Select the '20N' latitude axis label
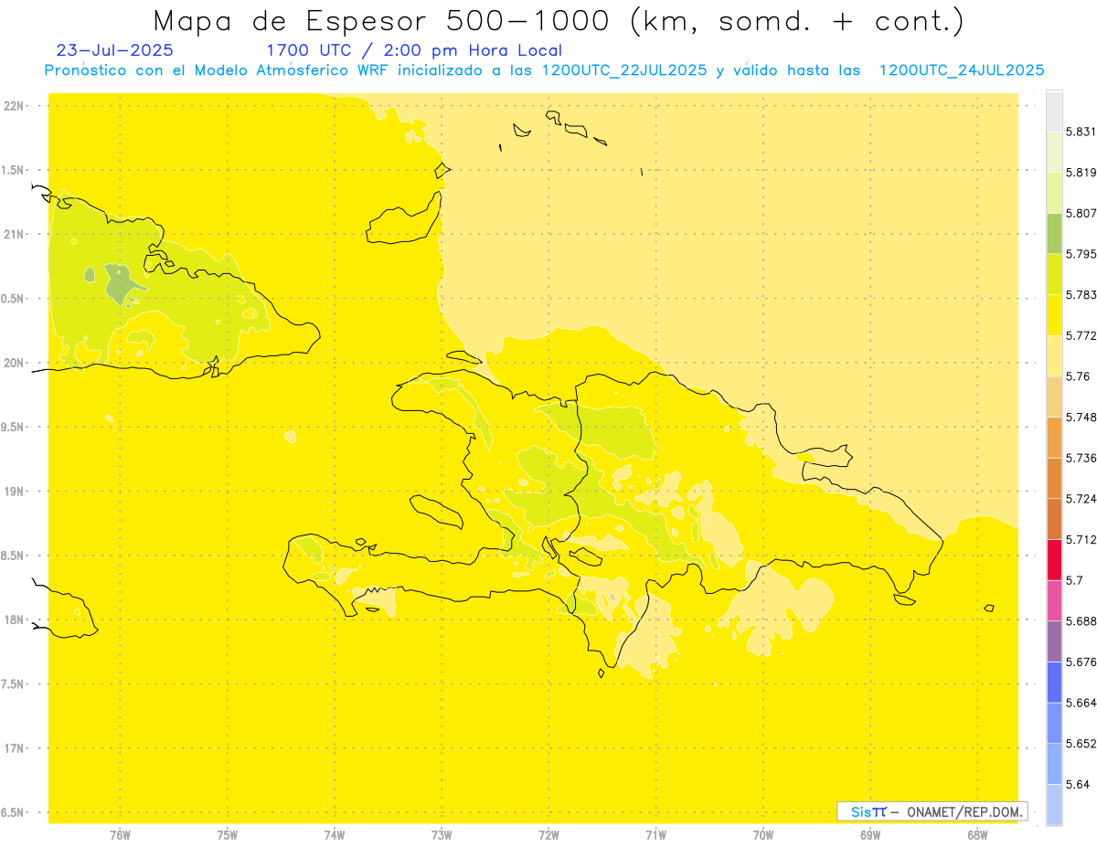Screen dimensions: 1097x847 [x=14, y=363]
